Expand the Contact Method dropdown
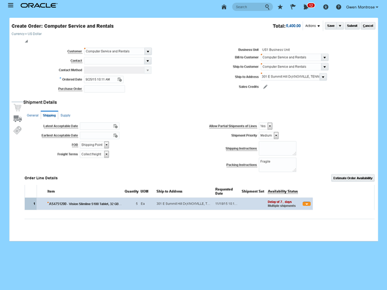387x290 pixels. pos(148,70)
